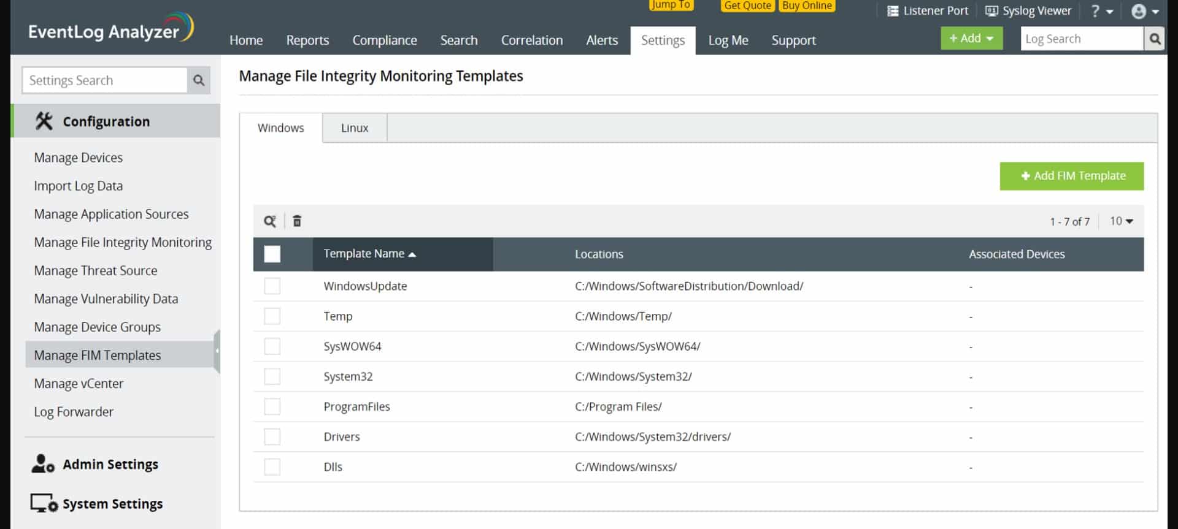Viewport: 1178px width, 529px height.
Task: Click the Locations column header
Action: 599,254
